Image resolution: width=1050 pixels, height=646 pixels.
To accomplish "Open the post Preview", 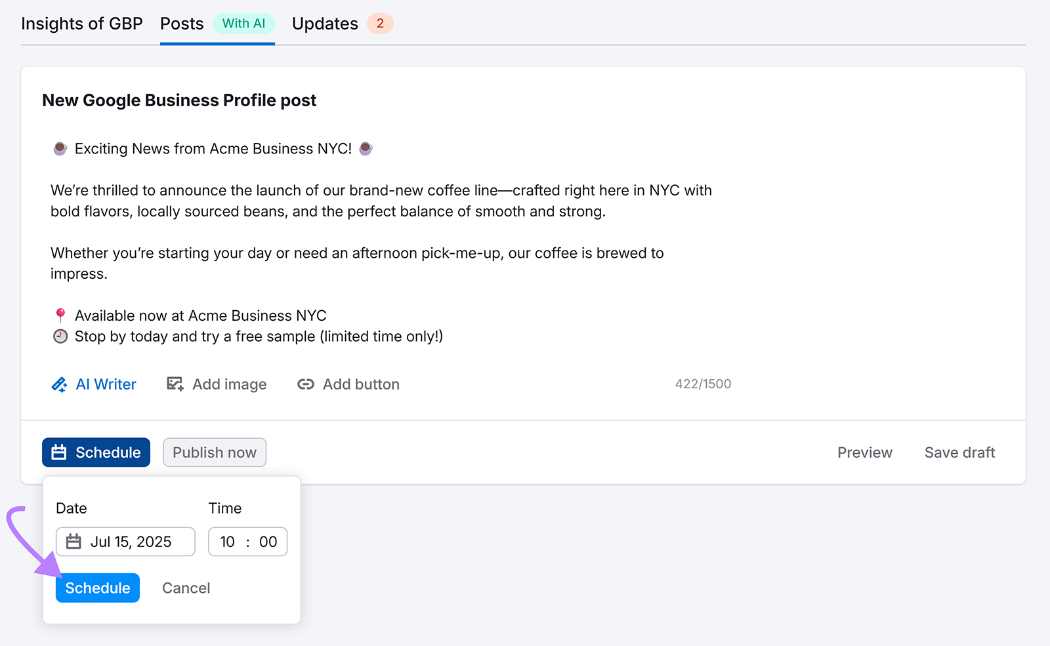I will tap(865, 453).
